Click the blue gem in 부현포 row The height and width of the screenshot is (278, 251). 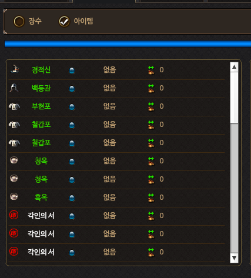[72, 107]
